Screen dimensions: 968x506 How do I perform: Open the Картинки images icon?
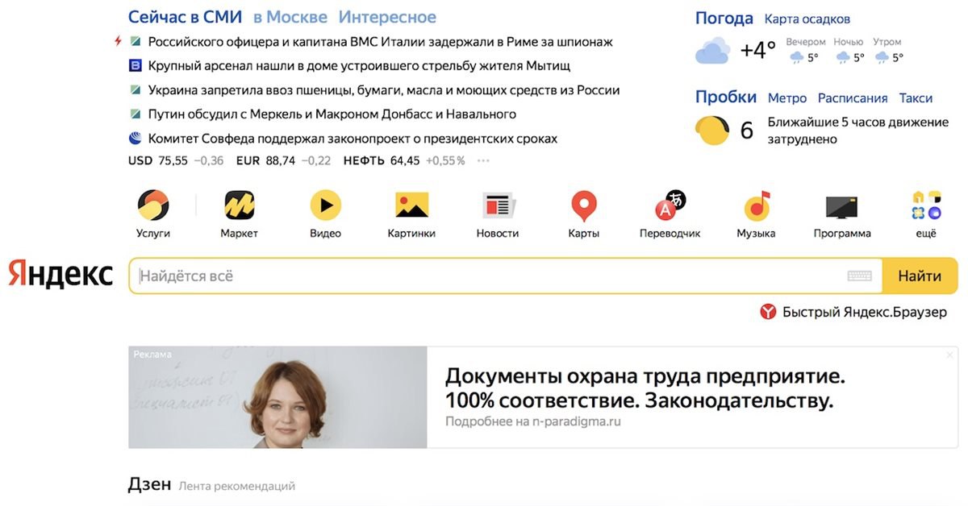(x=411, y=205)
